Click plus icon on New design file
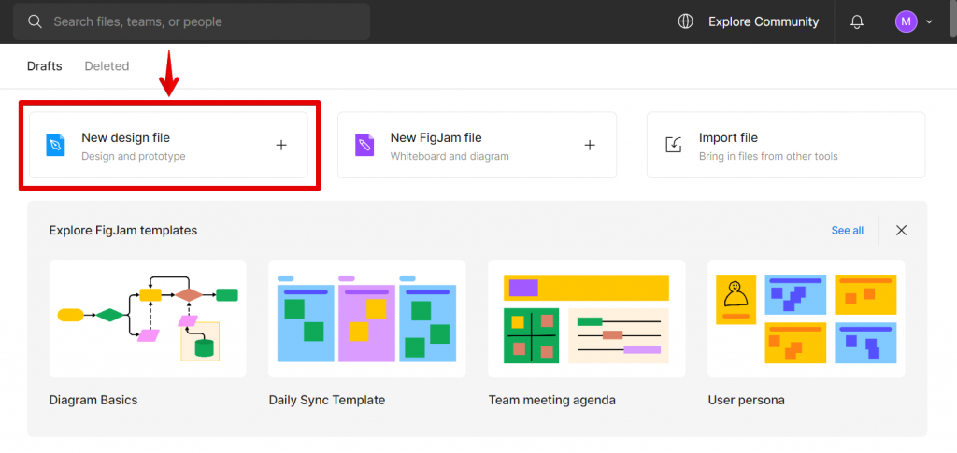 tap(281, 145)
